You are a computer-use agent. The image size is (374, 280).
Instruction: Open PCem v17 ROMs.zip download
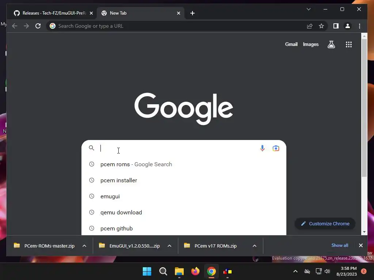point(210,246)
